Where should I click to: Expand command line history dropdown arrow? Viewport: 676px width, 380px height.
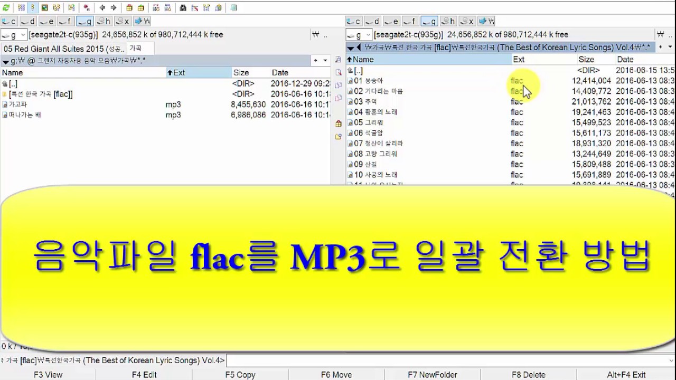[x=671, y=360]
